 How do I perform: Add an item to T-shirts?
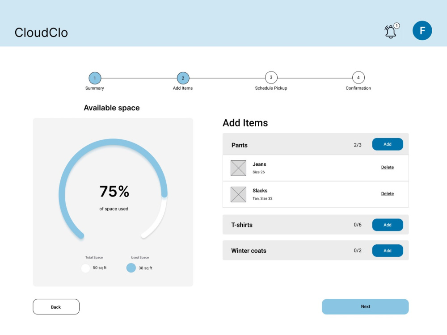388,225
